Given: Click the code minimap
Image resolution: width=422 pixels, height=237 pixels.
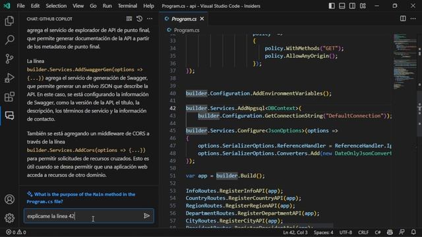Looking at the screenshot, I should pyautogui.click(x=404, y=62).
